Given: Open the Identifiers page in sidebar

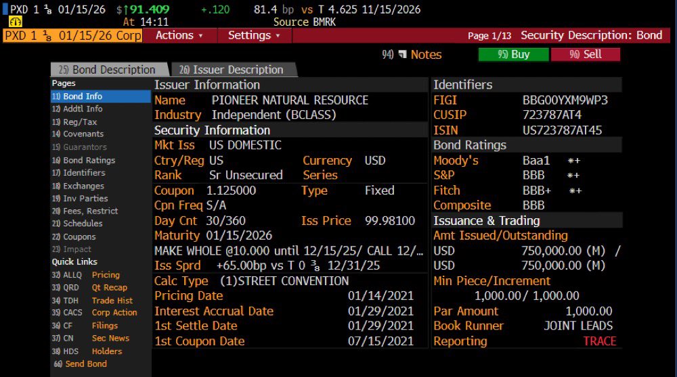Looking at the screenshot, I should point(79,173).
